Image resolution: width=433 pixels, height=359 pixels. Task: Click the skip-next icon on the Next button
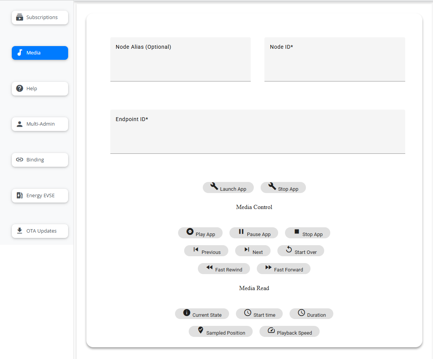[247, 250]
